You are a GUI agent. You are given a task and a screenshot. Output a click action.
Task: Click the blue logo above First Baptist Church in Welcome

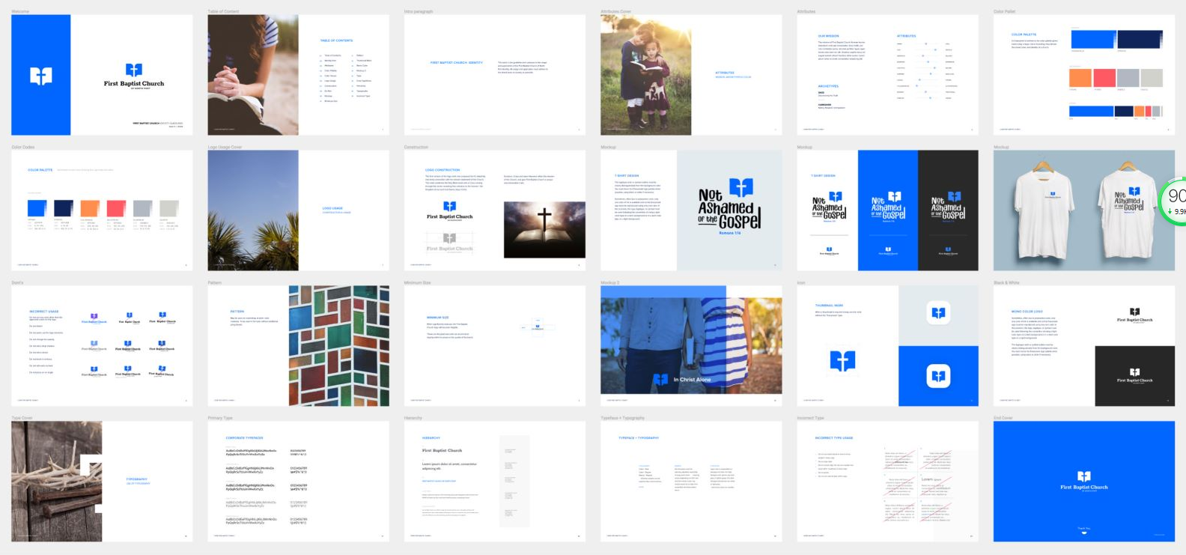[134, 70]
